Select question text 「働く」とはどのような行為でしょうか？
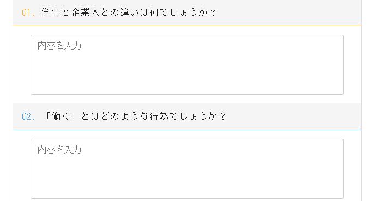Screen dimensions: 373x201 135,117
